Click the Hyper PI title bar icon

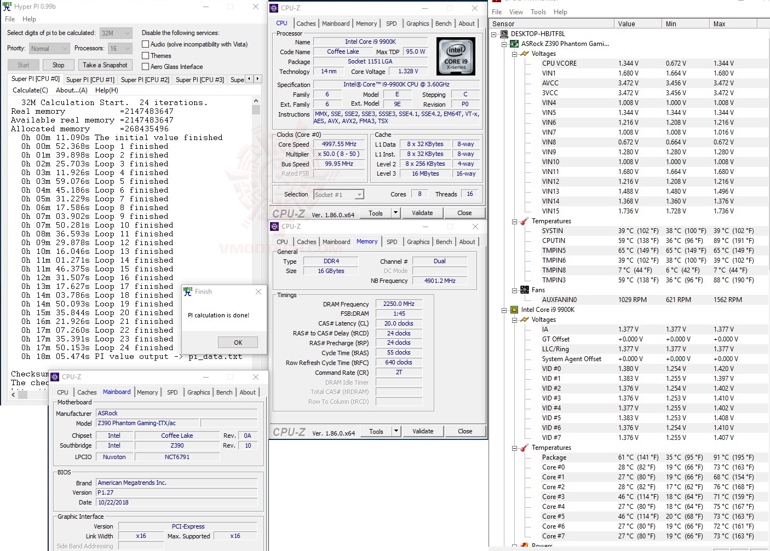click(x=7, y=7)
